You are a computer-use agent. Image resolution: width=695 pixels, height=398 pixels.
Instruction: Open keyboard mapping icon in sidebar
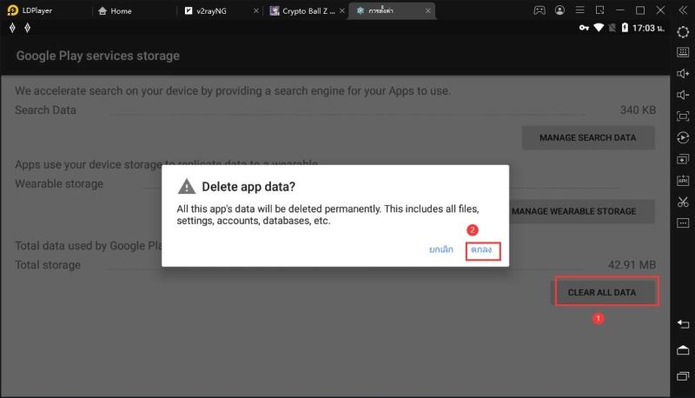683,52
